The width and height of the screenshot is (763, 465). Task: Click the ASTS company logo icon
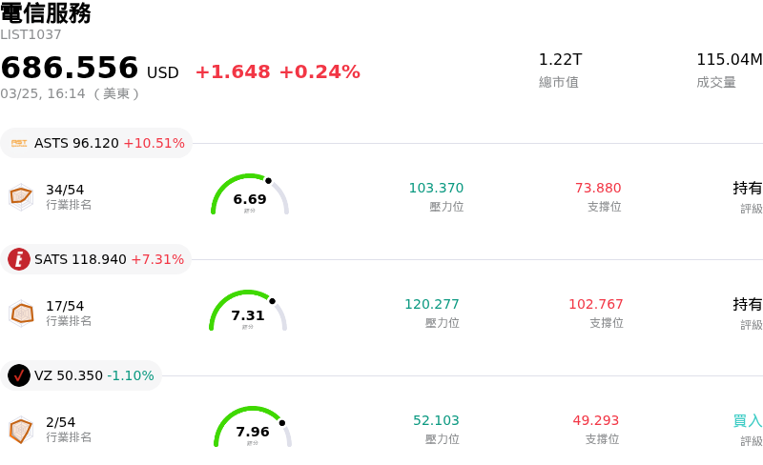(19, 143)
